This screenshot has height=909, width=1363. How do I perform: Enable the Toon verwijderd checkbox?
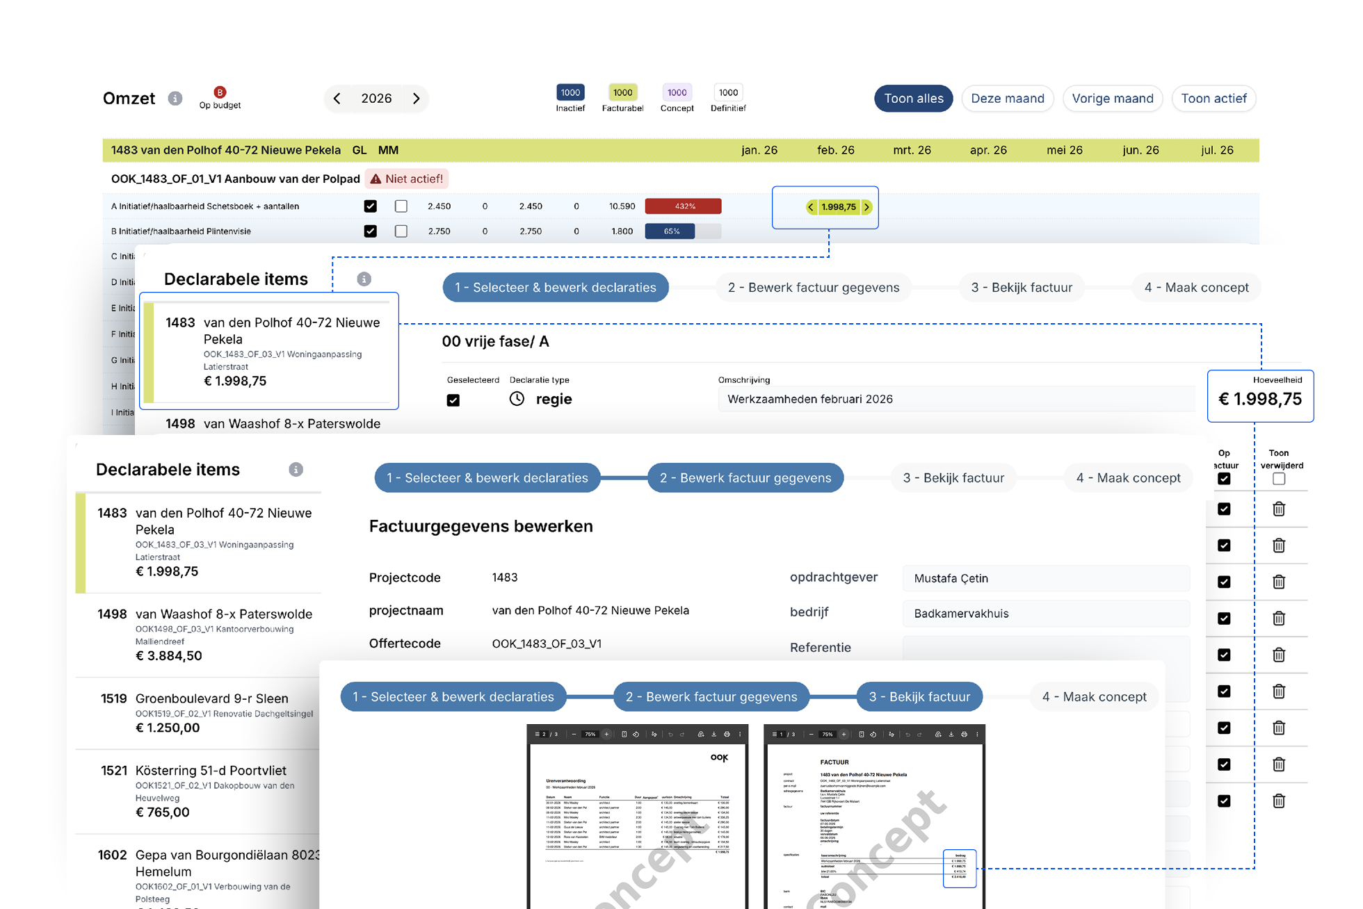point(1279,479)
